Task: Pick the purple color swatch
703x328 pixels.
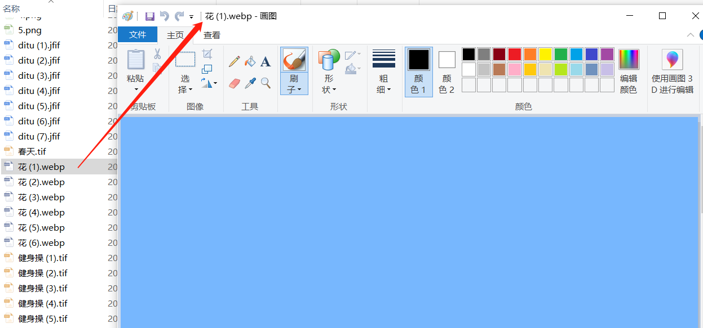Action: pos(607,54)
